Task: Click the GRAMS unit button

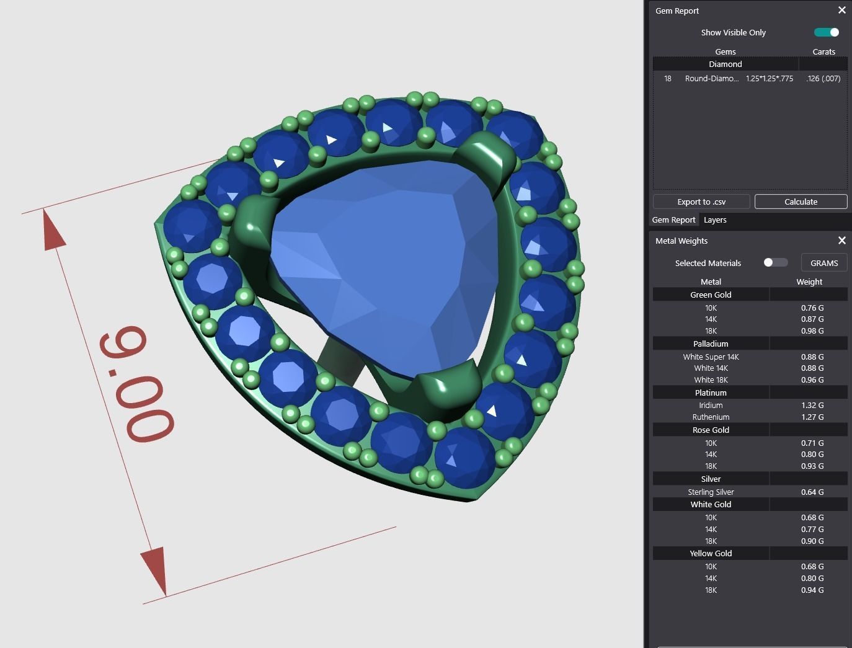Action: pyautogui.click(x=824, y=263)
